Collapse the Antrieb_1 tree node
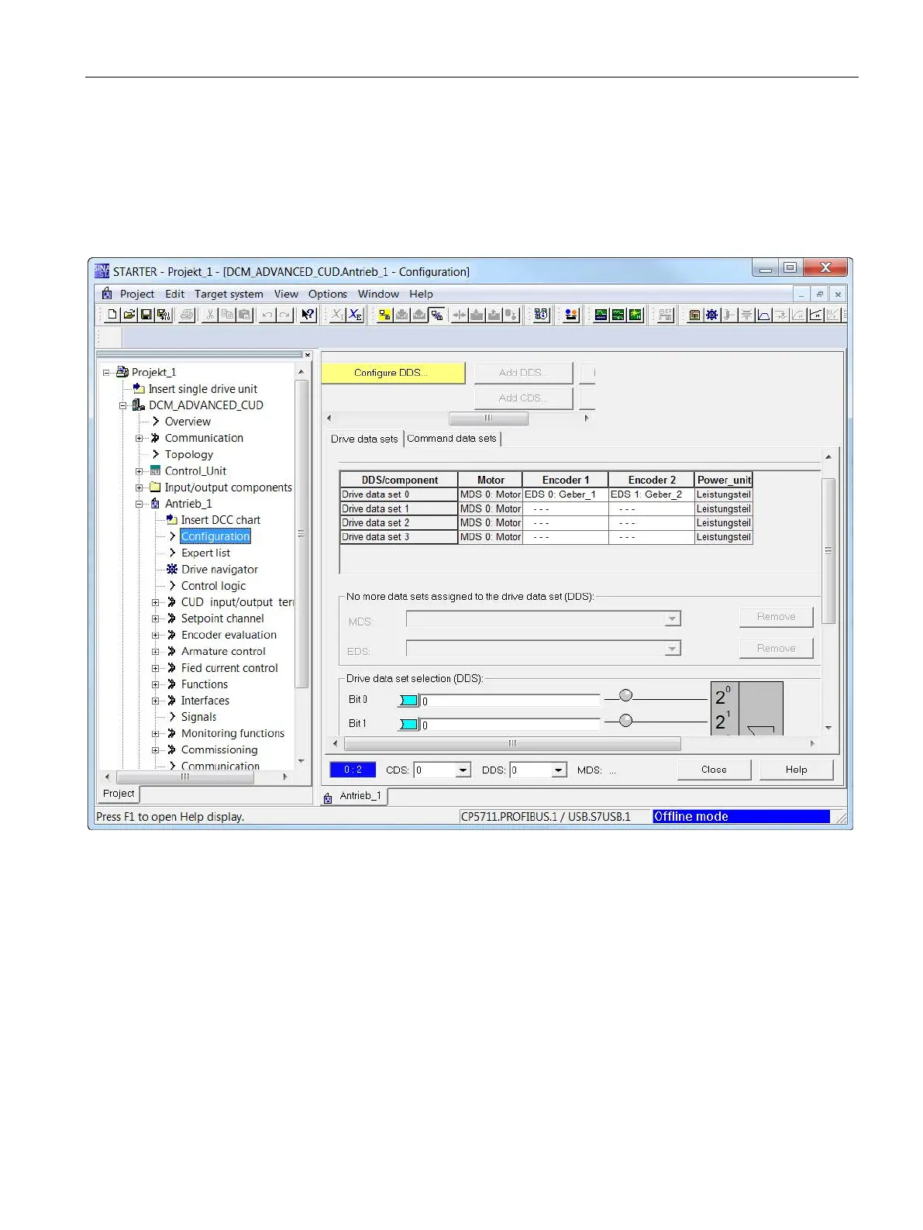This screenshot has width=923, height=1230. 139,504
